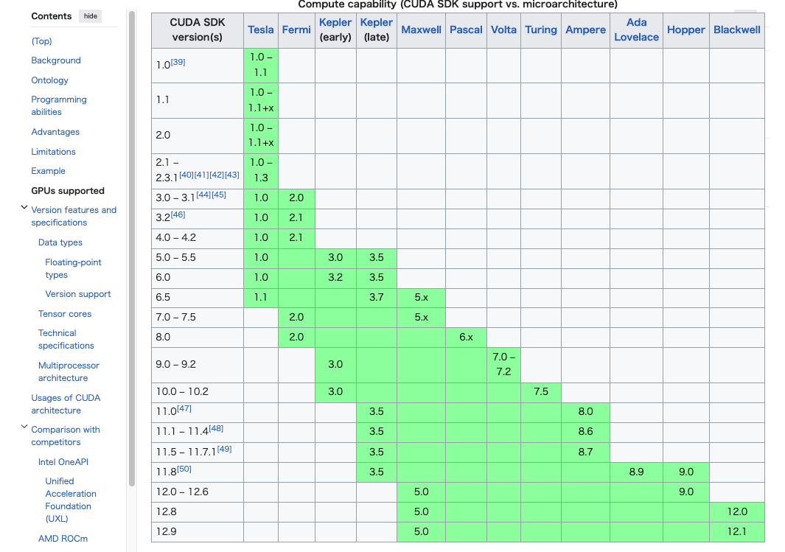This screenshot has width=785, height=552.
Task: Open citation [42] reference
Action: pyautogui.click(x=217, y=175)
